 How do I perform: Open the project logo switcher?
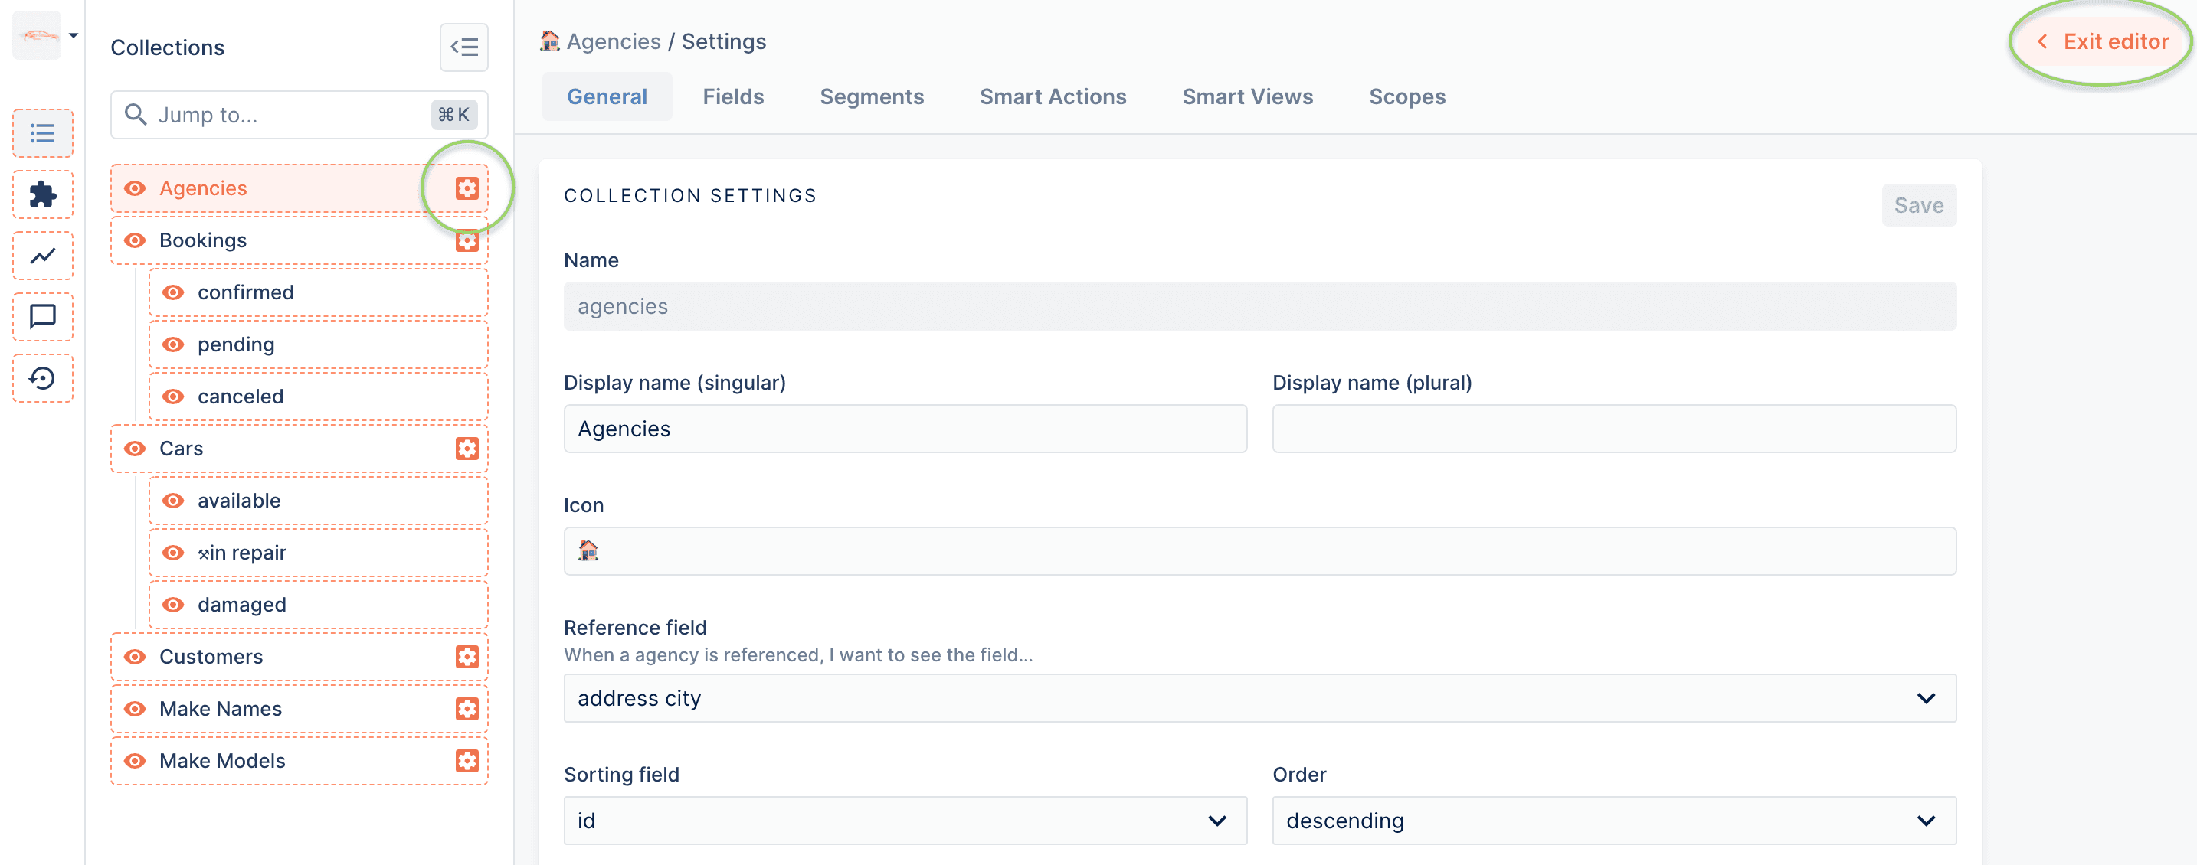pos(37,35)
